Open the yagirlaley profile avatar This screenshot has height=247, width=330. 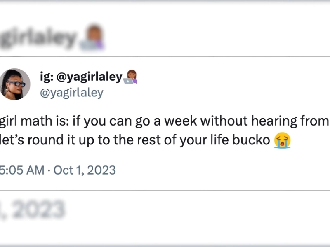[x=15, y=84]
